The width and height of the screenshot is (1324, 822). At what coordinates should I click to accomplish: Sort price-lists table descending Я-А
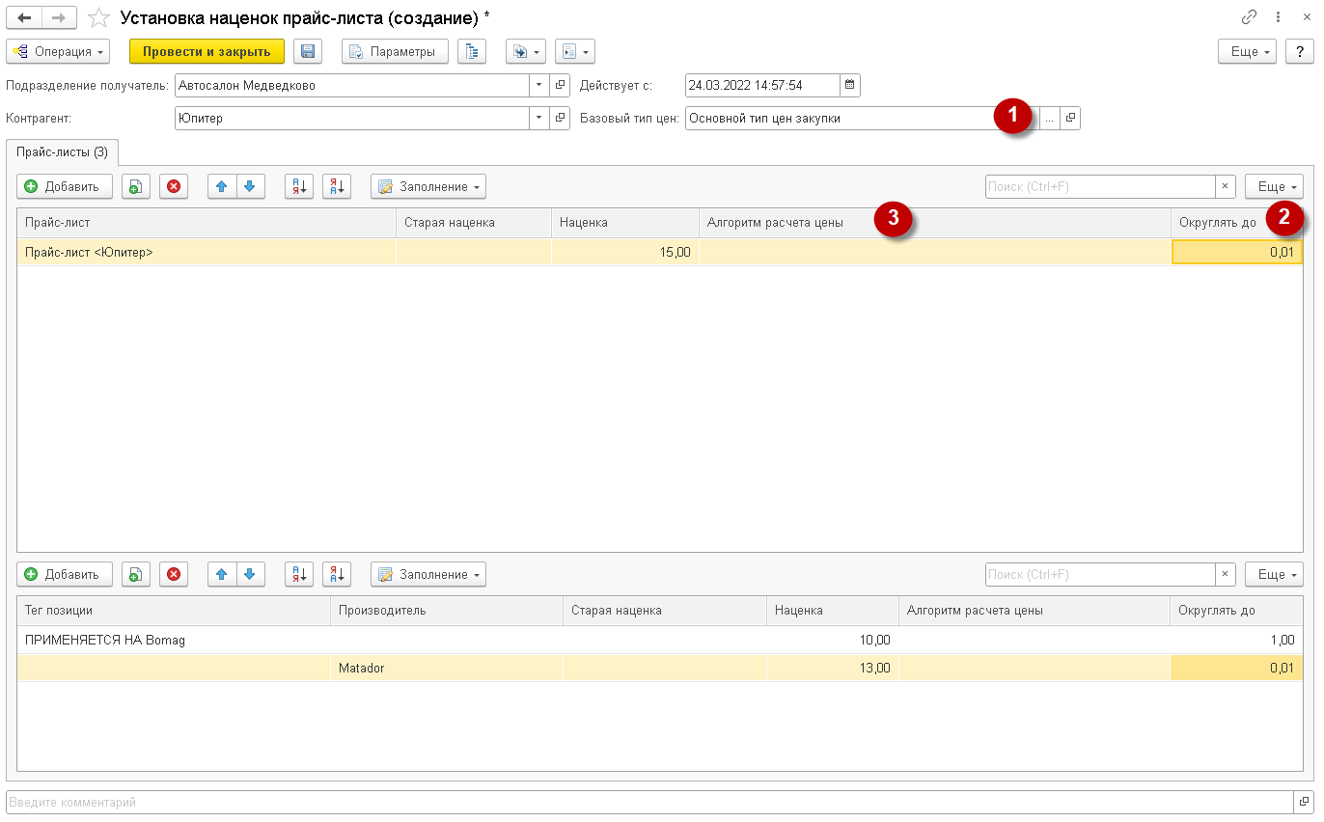pyautogui.click(x=336, y=186)
